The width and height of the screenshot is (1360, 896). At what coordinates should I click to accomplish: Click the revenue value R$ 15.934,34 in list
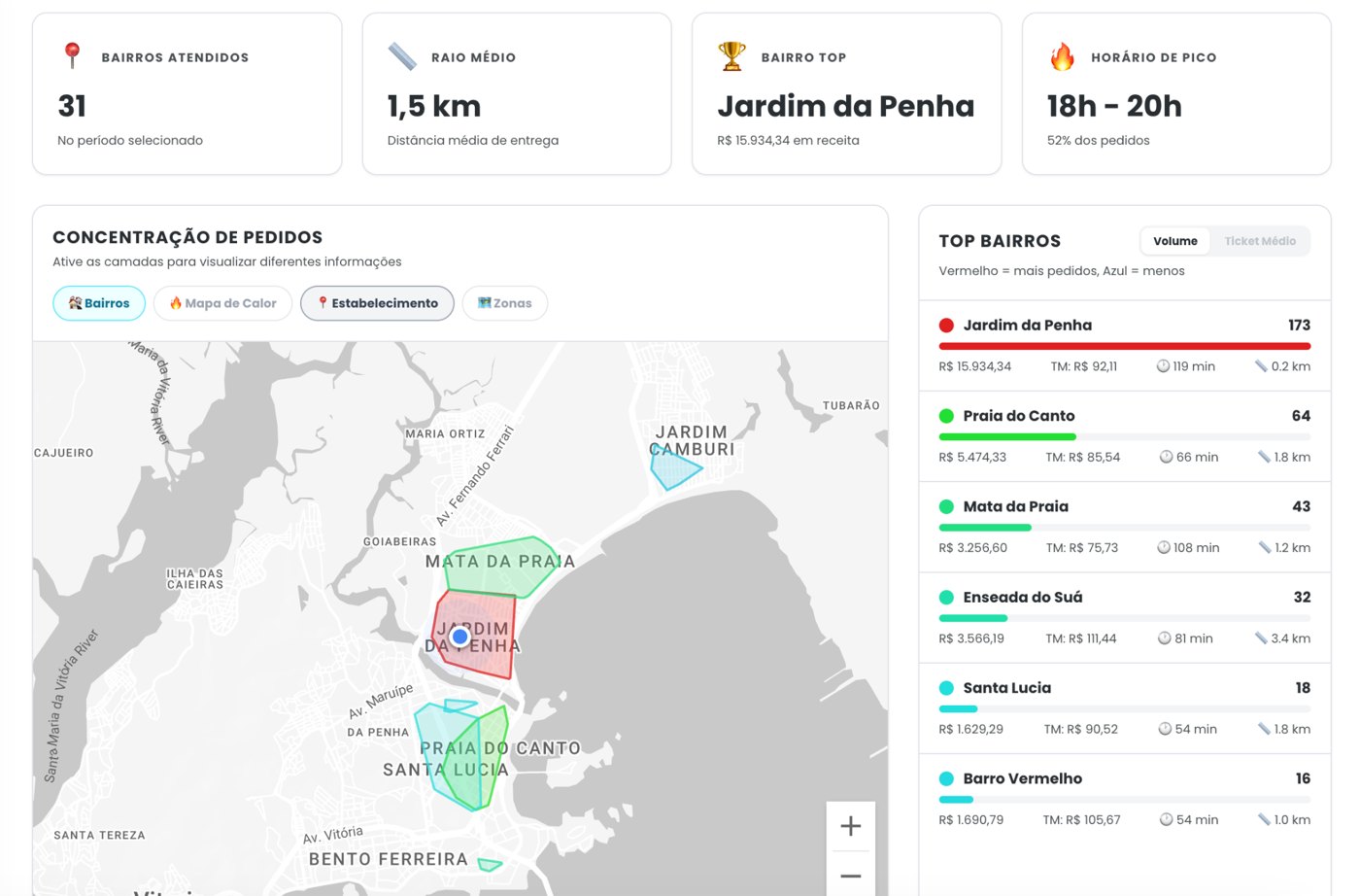coord(974,366)
